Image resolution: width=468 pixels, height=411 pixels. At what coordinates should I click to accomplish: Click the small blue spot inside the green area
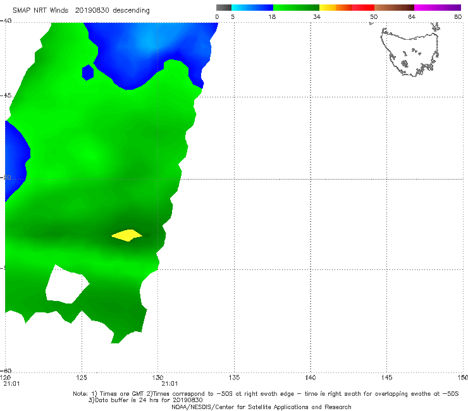(88, 73)
